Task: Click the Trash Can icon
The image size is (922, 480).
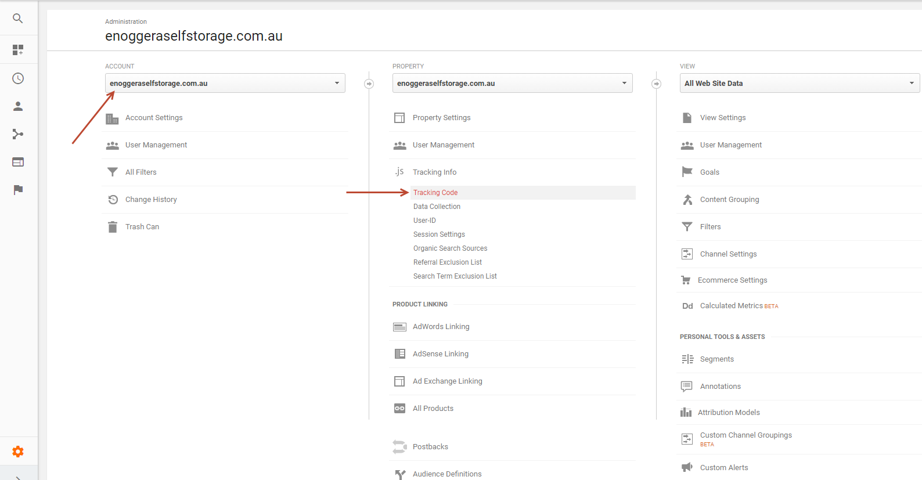Action: click(113, 227)
